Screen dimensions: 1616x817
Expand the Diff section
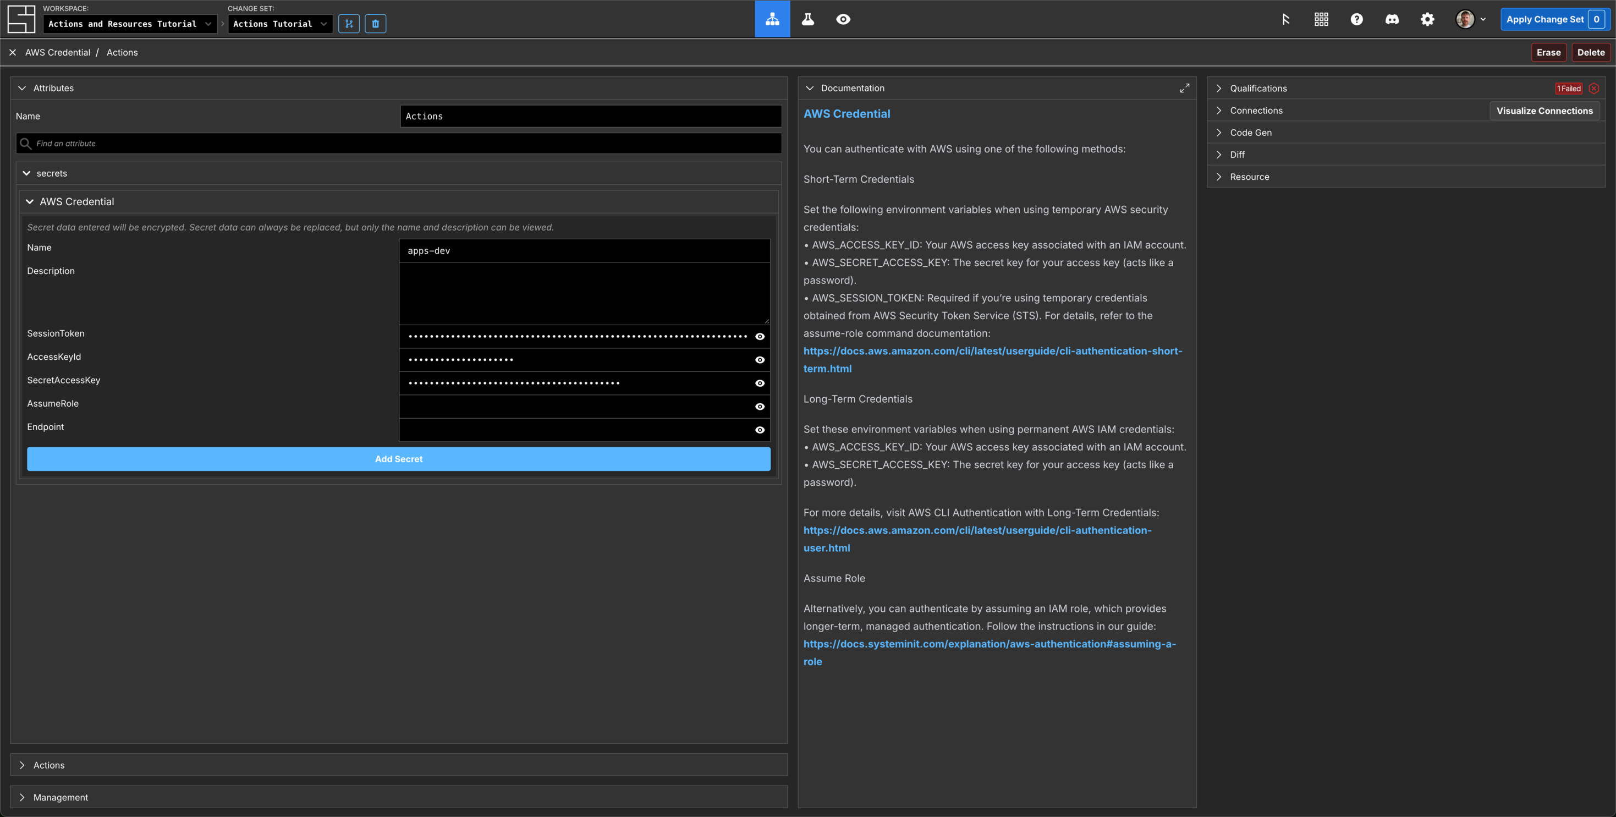[x=1219, y=155]
